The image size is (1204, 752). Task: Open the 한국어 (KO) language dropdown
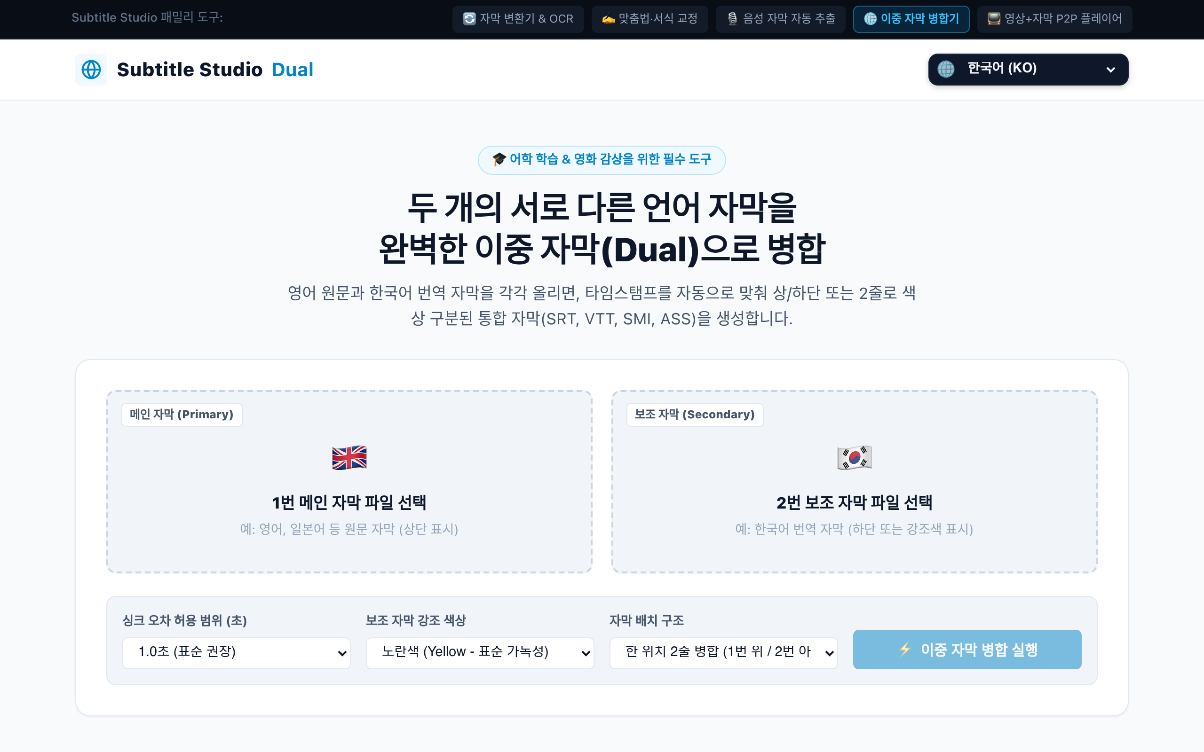coord(1028,69)
